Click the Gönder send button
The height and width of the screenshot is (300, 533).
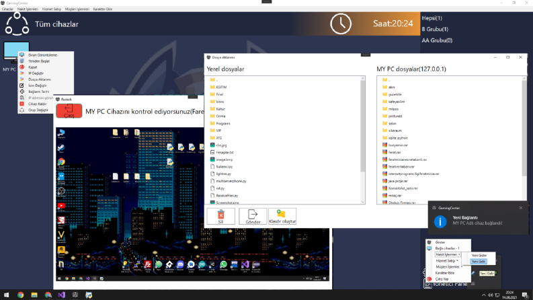click(253, 217)
